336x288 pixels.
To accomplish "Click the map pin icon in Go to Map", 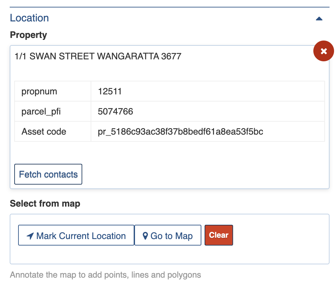I will tap(145, 236).
